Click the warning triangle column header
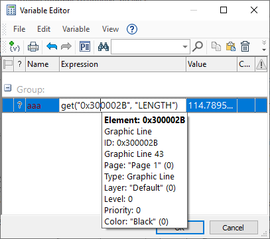 tap(261, 64)
